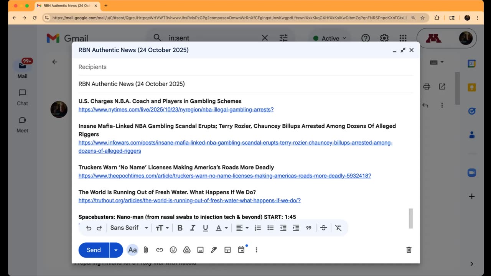Toggle quote block formatting
Viewport: 491px width, 276px height.
click(x=308, y=228)
